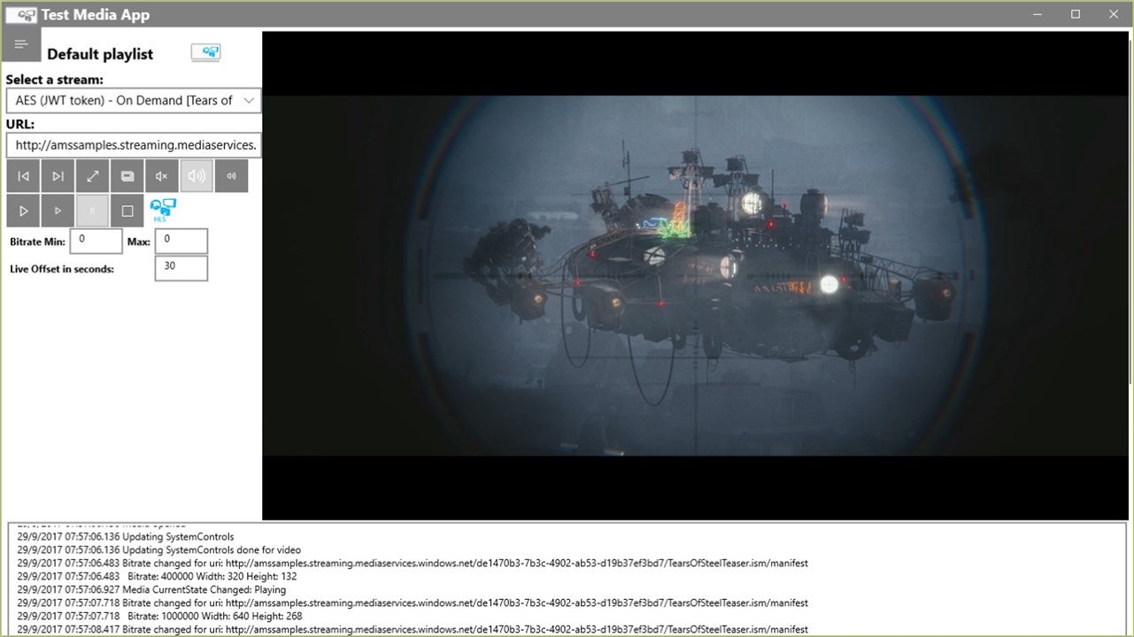
Task: Pause the playing media
Action: point(92,211)
